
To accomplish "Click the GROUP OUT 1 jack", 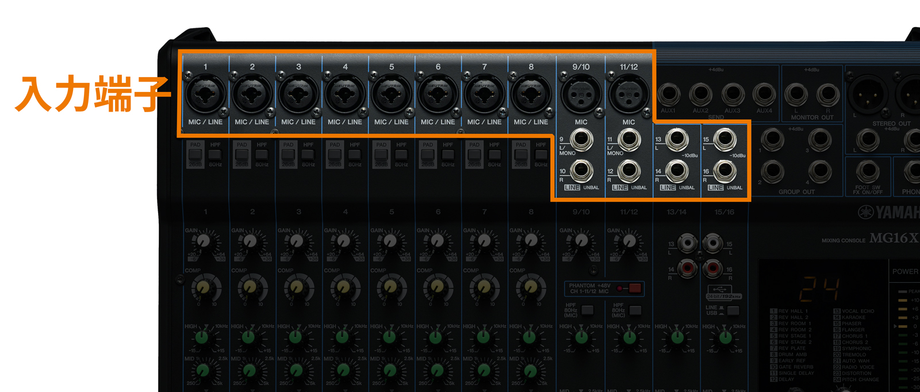I will [x=772, y=140].
